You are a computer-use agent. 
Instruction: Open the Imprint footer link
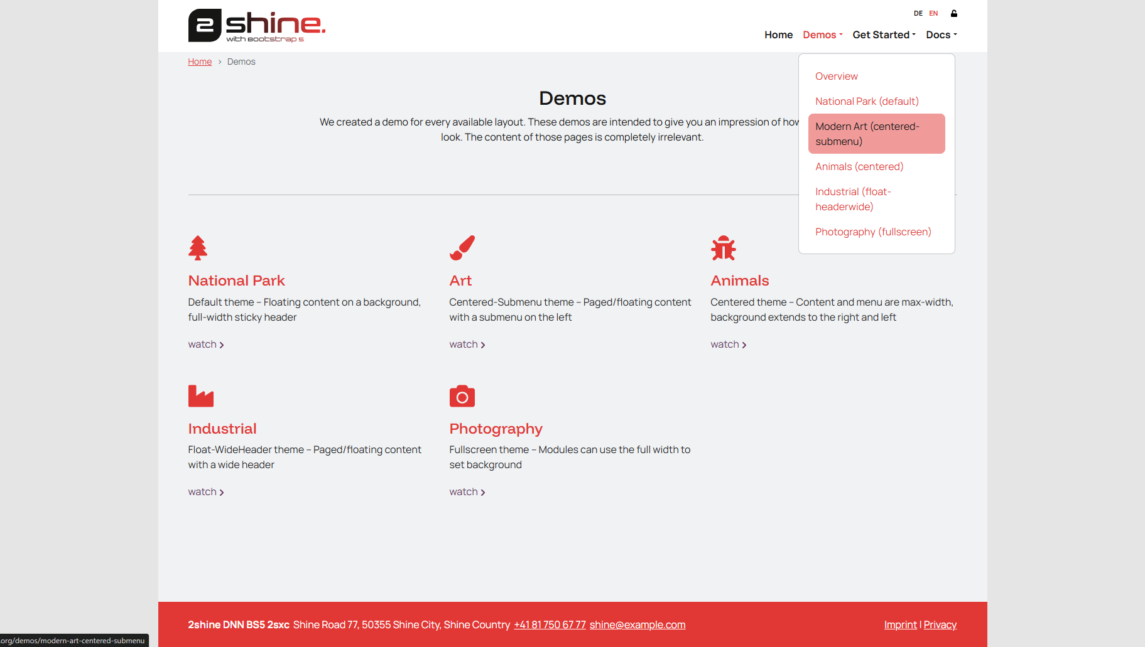[900, 625]
